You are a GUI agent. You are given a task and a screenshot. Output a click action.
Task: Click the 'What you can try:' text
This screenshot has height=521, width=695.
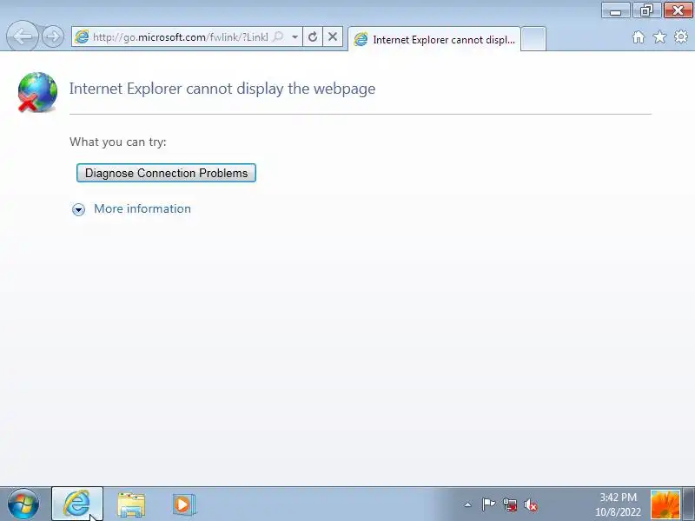(x=118, y=142)
